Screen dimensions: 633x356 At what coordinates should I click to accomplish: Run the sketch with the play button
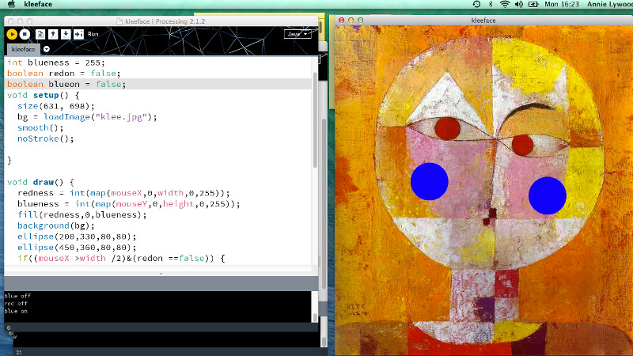pyautogui.click(x=12, y=34)
